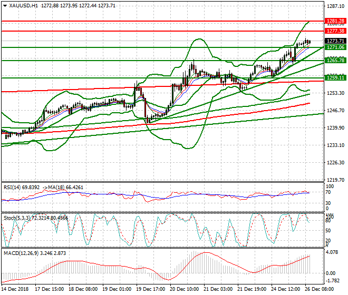Viewport: 348px width, 295px height.
Task: Select the 1259.11 green price label
Action: (x=335, y=77)
